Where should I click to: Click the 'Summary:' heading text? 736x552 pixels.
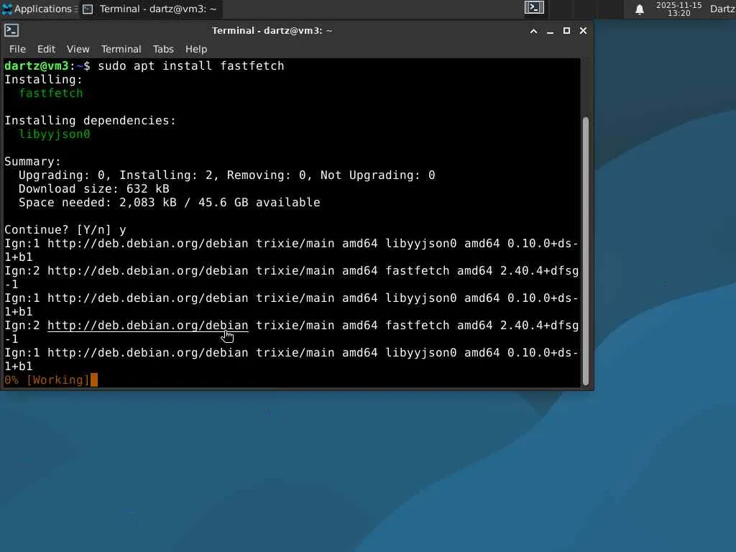(33, 162)
